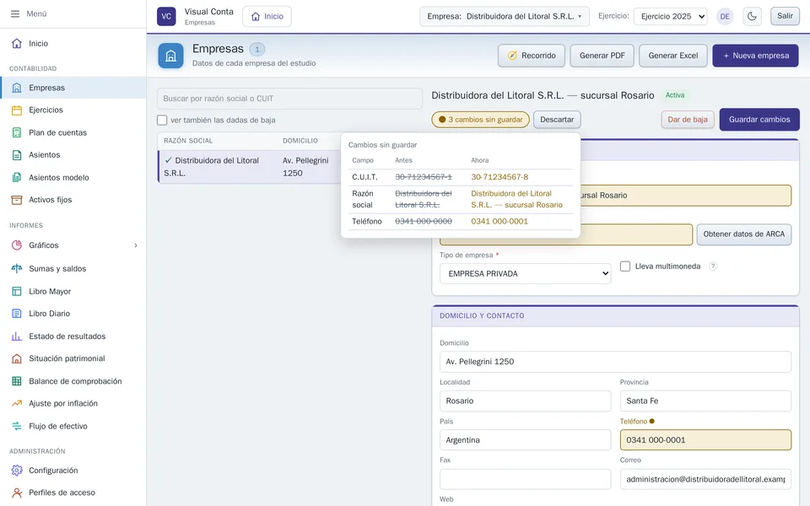Image resolution: width=810 pixels, height=506 pixels.
Task: Click Nueva empresa button
Action: 756,56
